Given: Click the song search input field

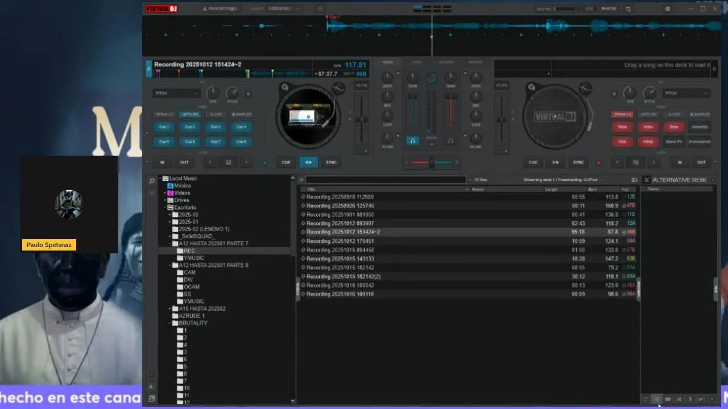Looking at the screenshot, I should tap(386, 180).
